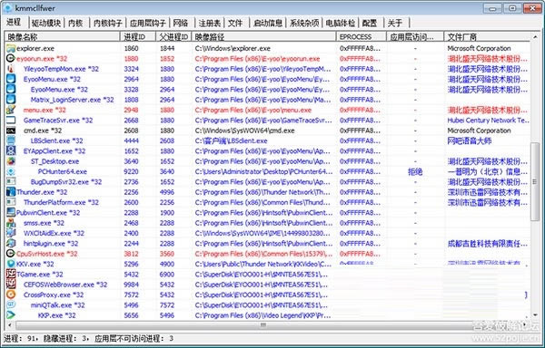Open the 注册表 tab
The image size is (545, 348).
point(209,23)
